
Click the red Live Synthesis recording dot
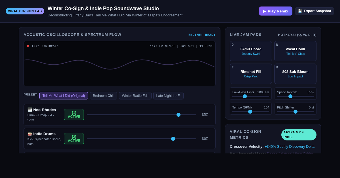point(28,46)
